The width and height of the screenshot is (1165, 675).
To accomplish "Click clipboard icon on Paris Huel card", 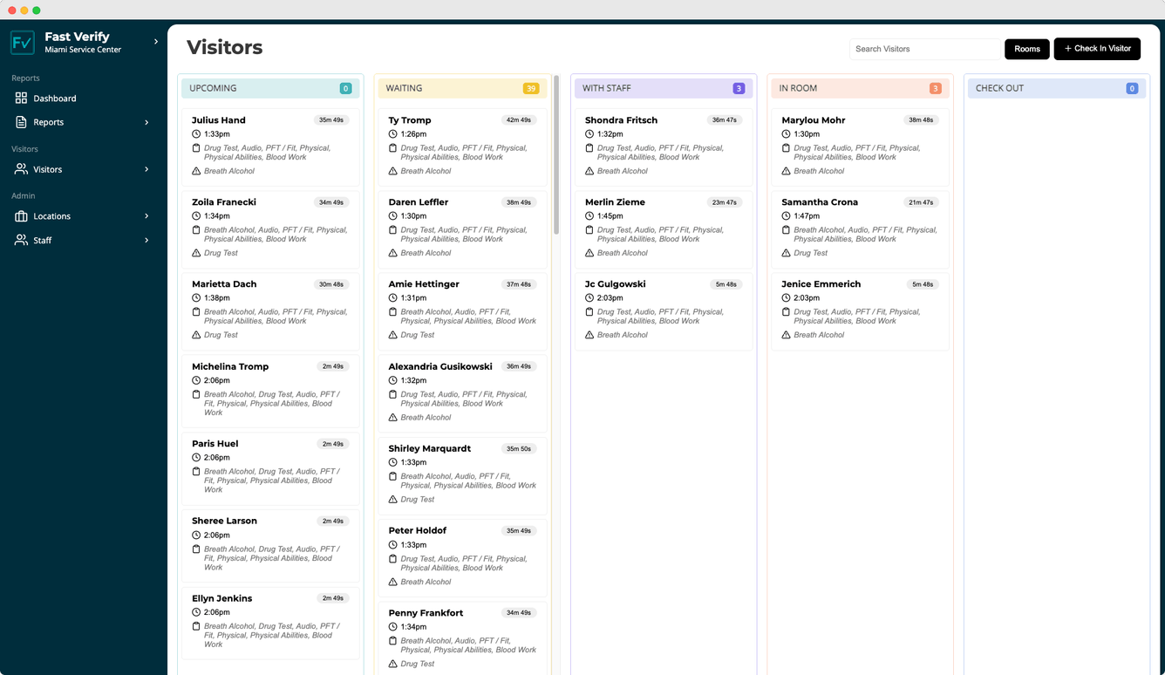I will point(196,472).
